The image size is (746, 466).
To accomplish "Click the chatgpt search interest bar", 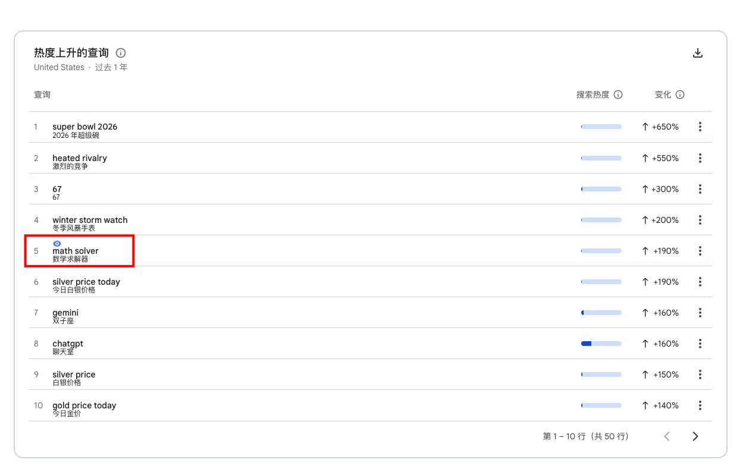I will click(x=601, y=344).
